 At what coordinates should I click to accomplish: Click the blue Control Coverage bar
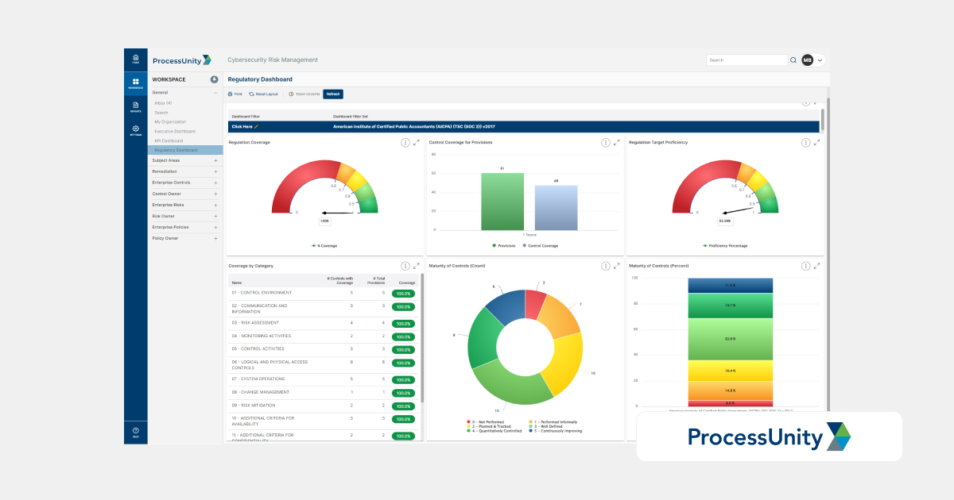click(556, 208)
